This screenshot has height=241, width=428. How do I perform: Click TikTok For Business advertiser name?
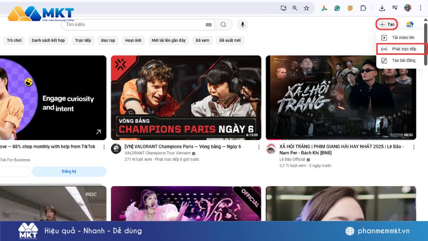[x=15, y=160]
